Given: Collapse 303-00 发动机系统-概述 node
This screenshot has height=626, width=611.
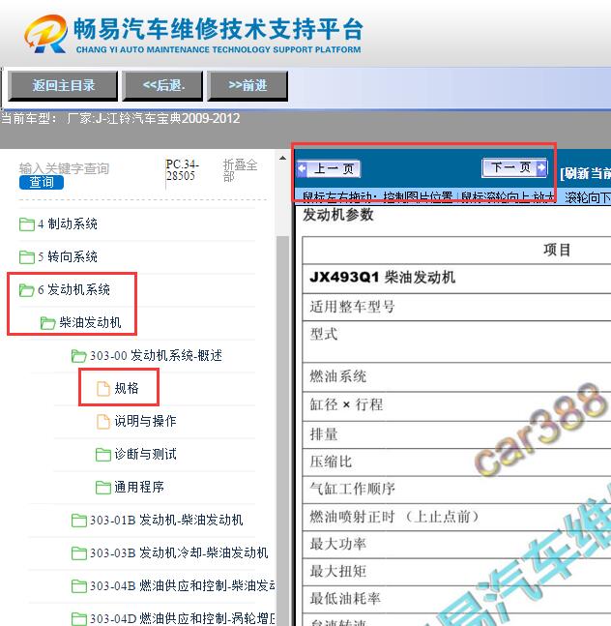Looking at the screenshot, I should (156, 355).
